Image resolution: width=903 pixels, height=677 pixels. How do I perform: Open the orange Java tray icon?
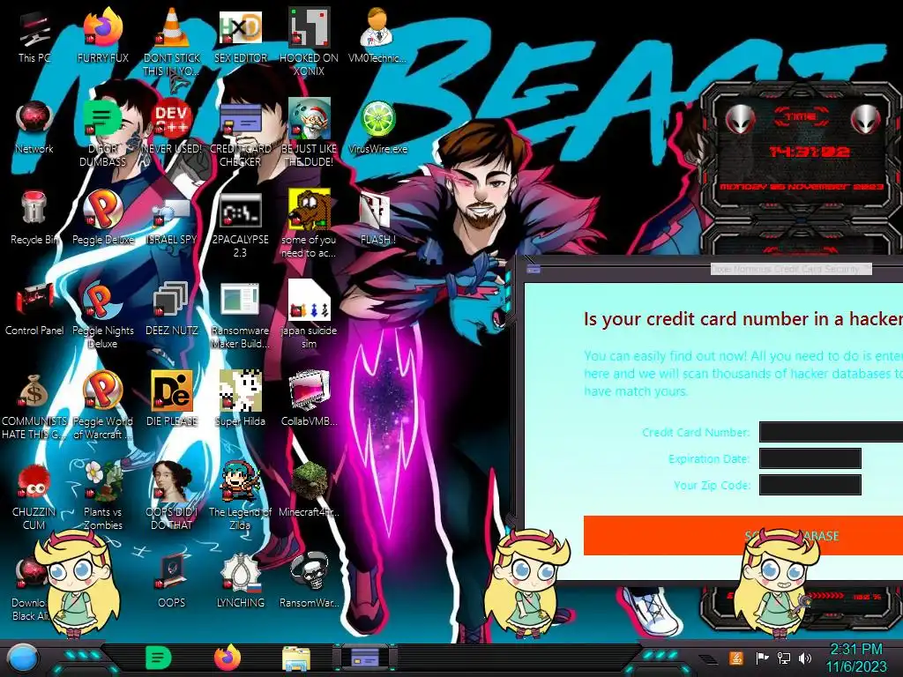tap(735, 658)
